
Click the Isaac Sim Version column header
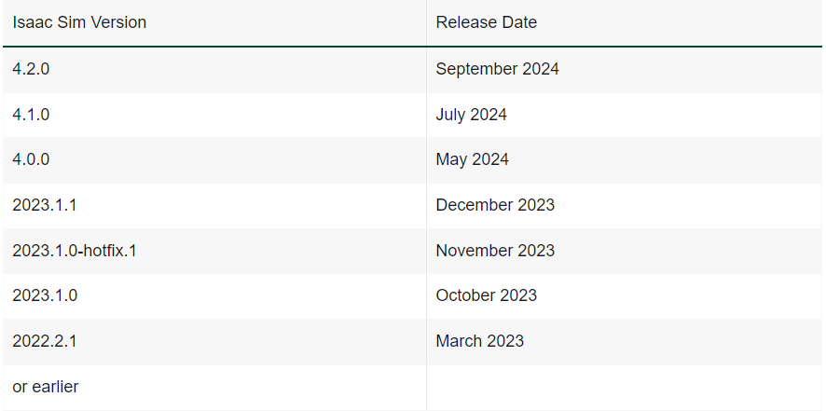pyautogui.click(x=214, y=22)
